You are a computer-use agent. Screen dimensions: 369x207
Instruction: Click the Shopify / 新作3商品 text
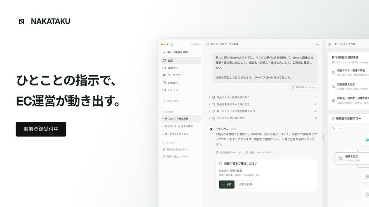[x=230, y=171]
